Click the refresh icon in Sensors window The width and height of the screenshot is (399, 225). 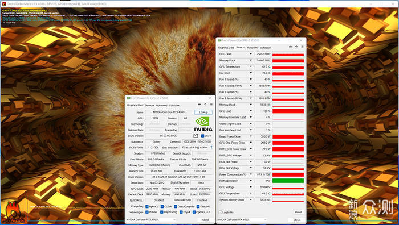[296, 47]
